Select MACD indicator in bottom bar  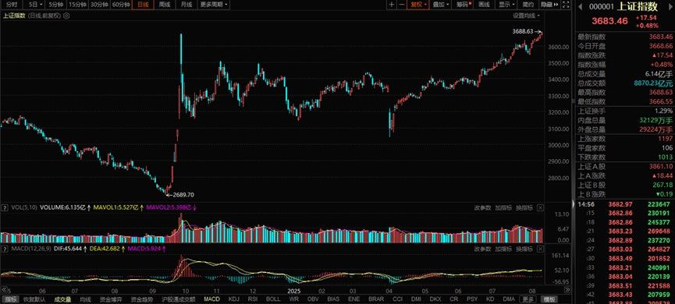[x=211, y=299]
